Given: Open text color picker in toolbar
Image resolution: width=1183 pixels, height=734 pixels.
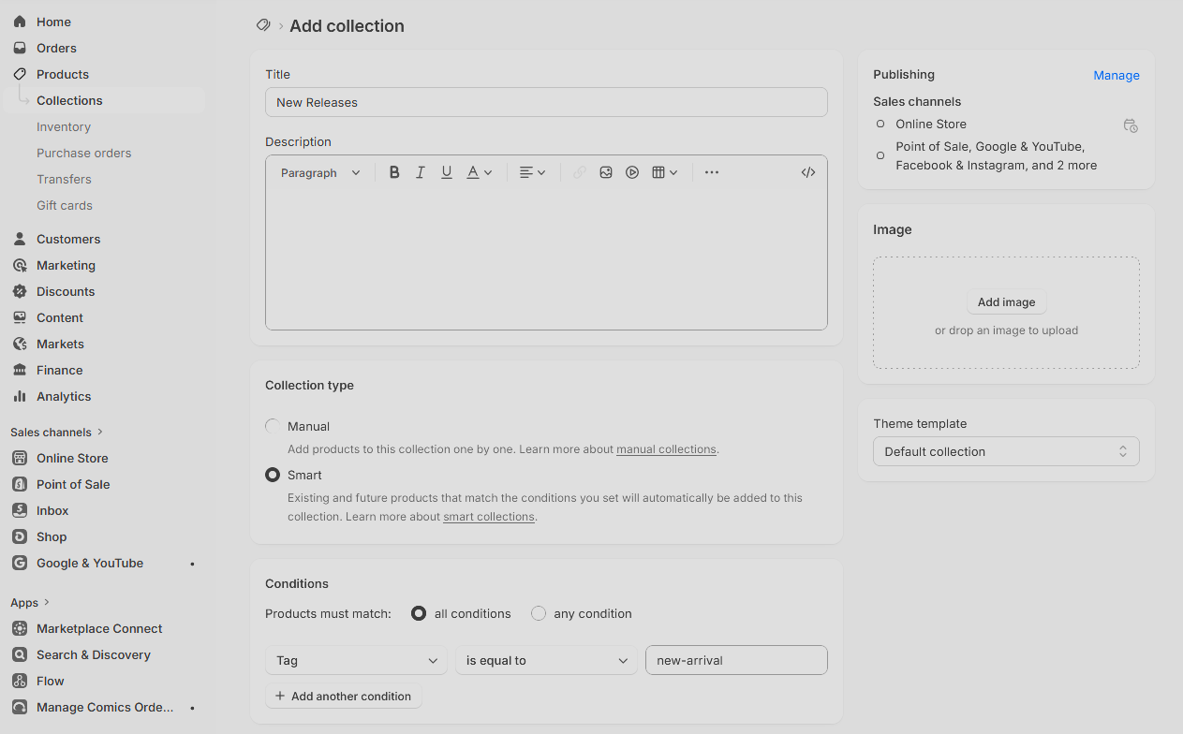Looking at the screenshot, I should pos(479,172).
